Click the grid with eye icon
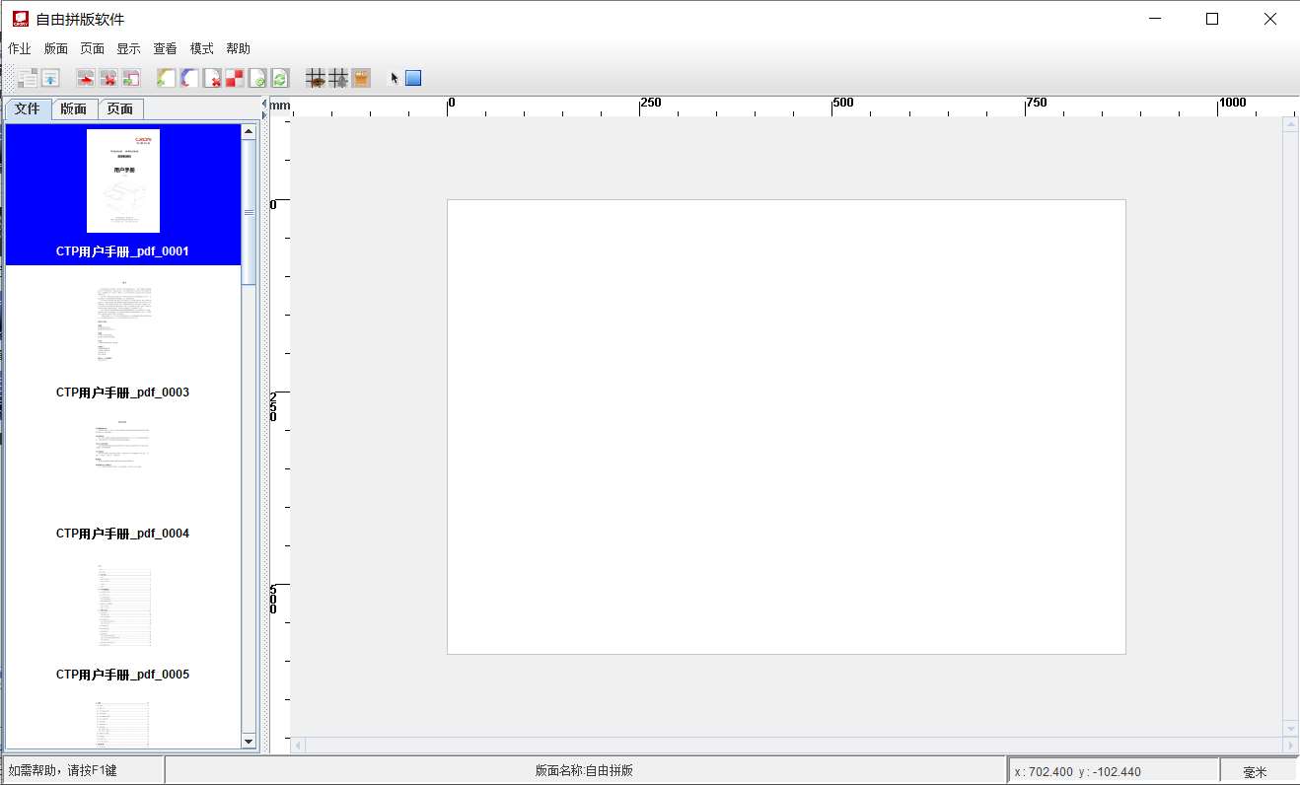This screenshot has width=1300, height=785. [x=316, y=78]
